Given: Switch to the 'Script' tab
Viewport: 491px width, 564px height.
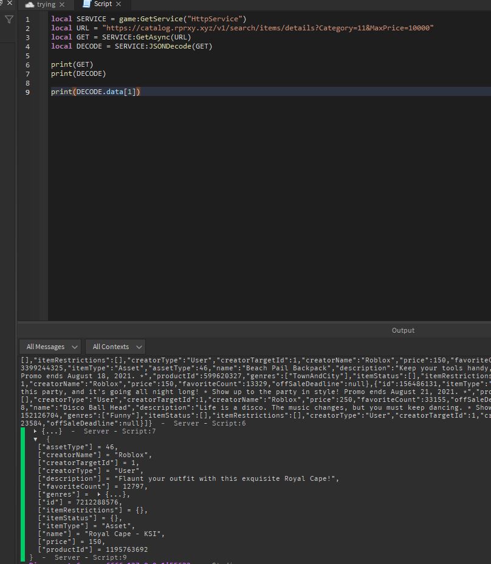Looking at the screenshot, I should [103, 4].
